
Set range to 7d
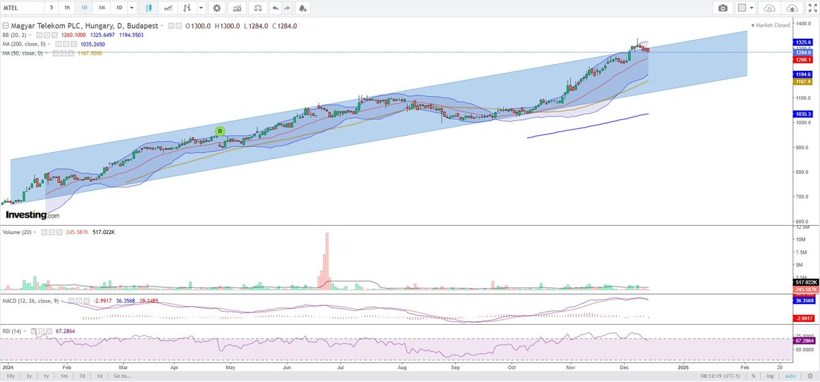(x=82, y=376)
